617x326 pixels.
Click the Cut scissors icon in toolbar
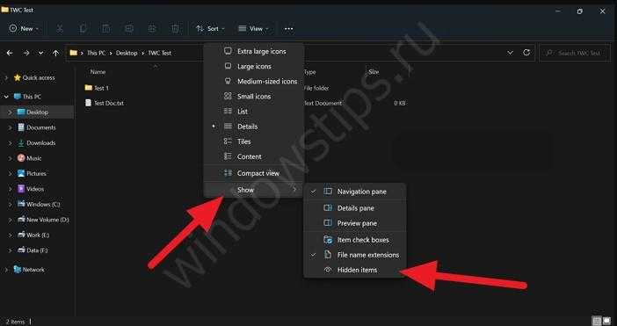(60, 29)
